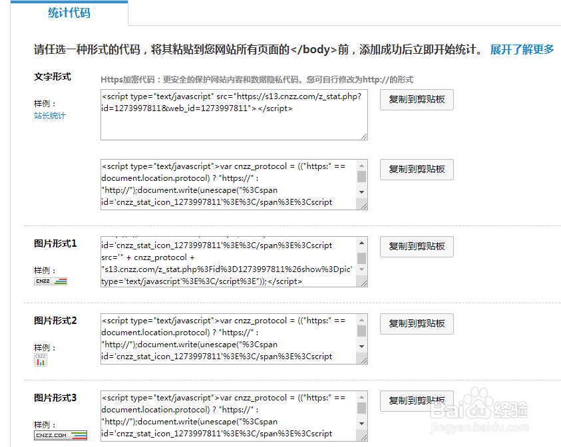Click scroll-down arrow in 图片形式3 code box
561x447 pixels.
click(x=362, y=424)
